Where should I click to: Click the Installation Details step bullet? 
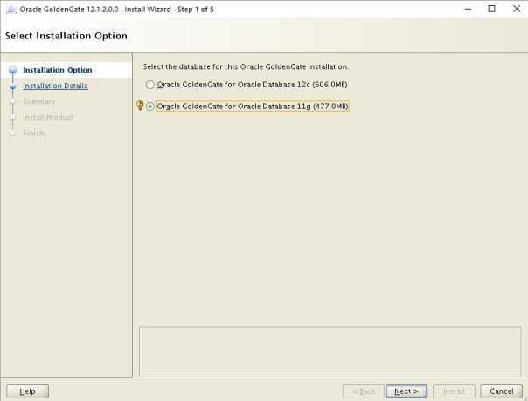13,86
